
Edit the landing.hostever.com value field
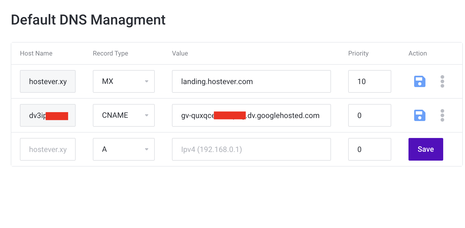click(251, 81)
